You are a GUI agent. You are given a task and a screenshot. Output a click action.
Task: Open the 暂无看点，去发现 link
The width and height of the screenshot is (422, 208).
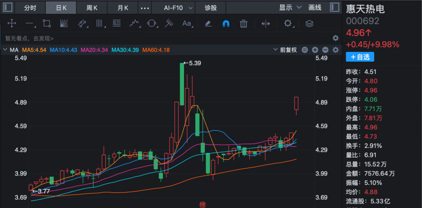click(x=29, y=38)
